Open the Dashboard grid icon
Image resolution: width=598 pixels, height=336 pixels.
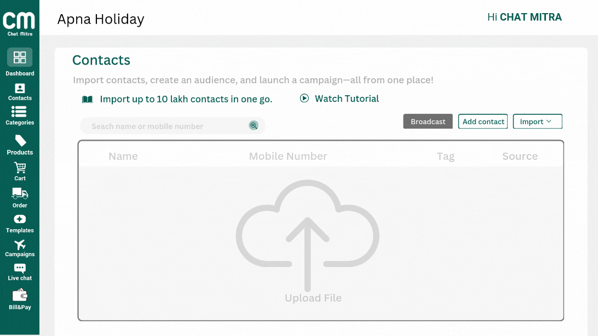pyautogui.click(x=20, y=57)
